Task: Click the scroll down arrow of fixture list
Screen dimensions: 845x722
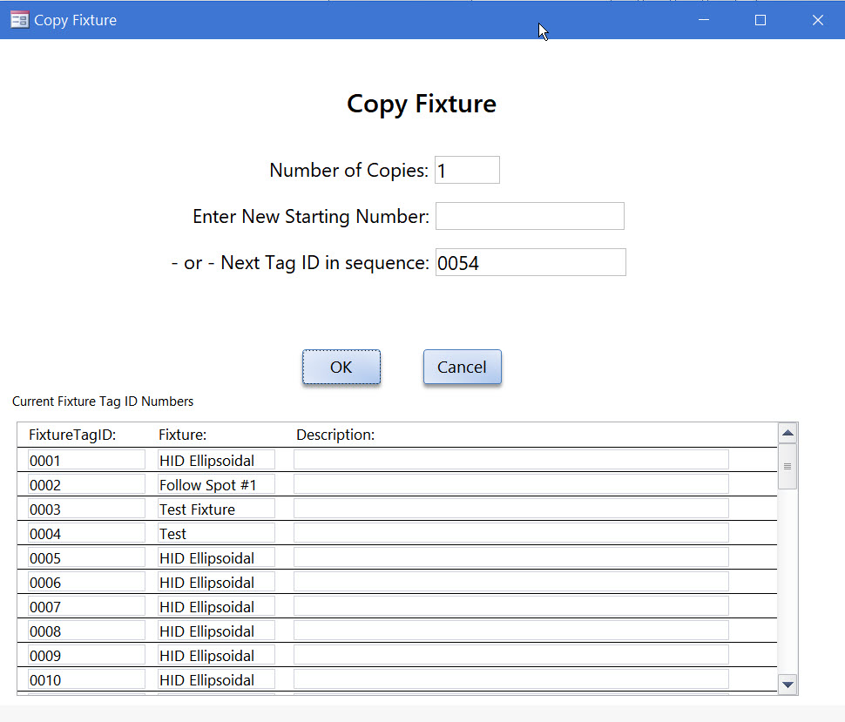Action: coord(788,685)
